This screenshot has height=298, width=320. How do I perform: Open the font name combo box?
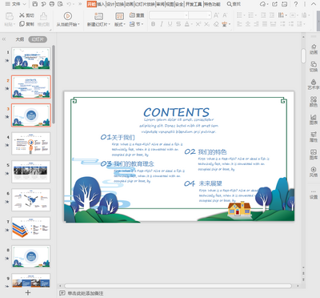click(169, 15)
